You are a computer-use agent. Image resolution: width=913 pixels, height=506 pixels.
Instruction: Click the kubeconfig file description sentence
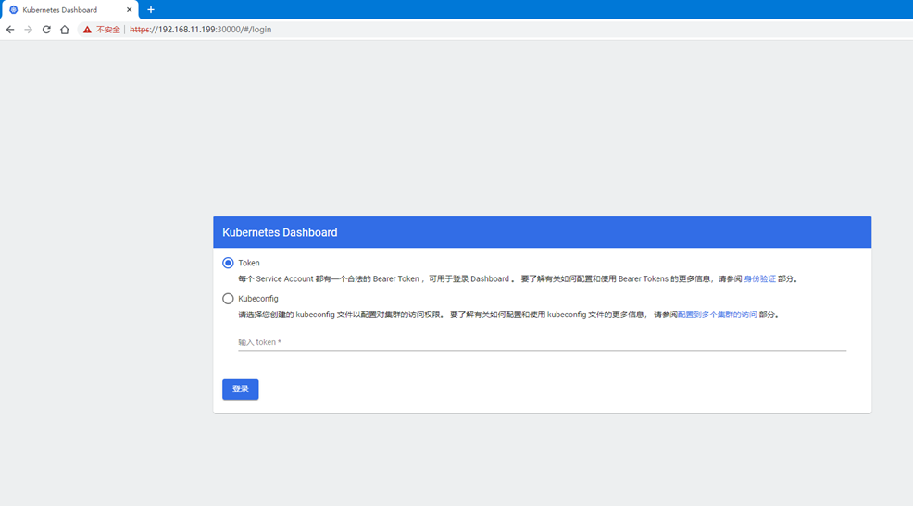click(x=508, y=315)
